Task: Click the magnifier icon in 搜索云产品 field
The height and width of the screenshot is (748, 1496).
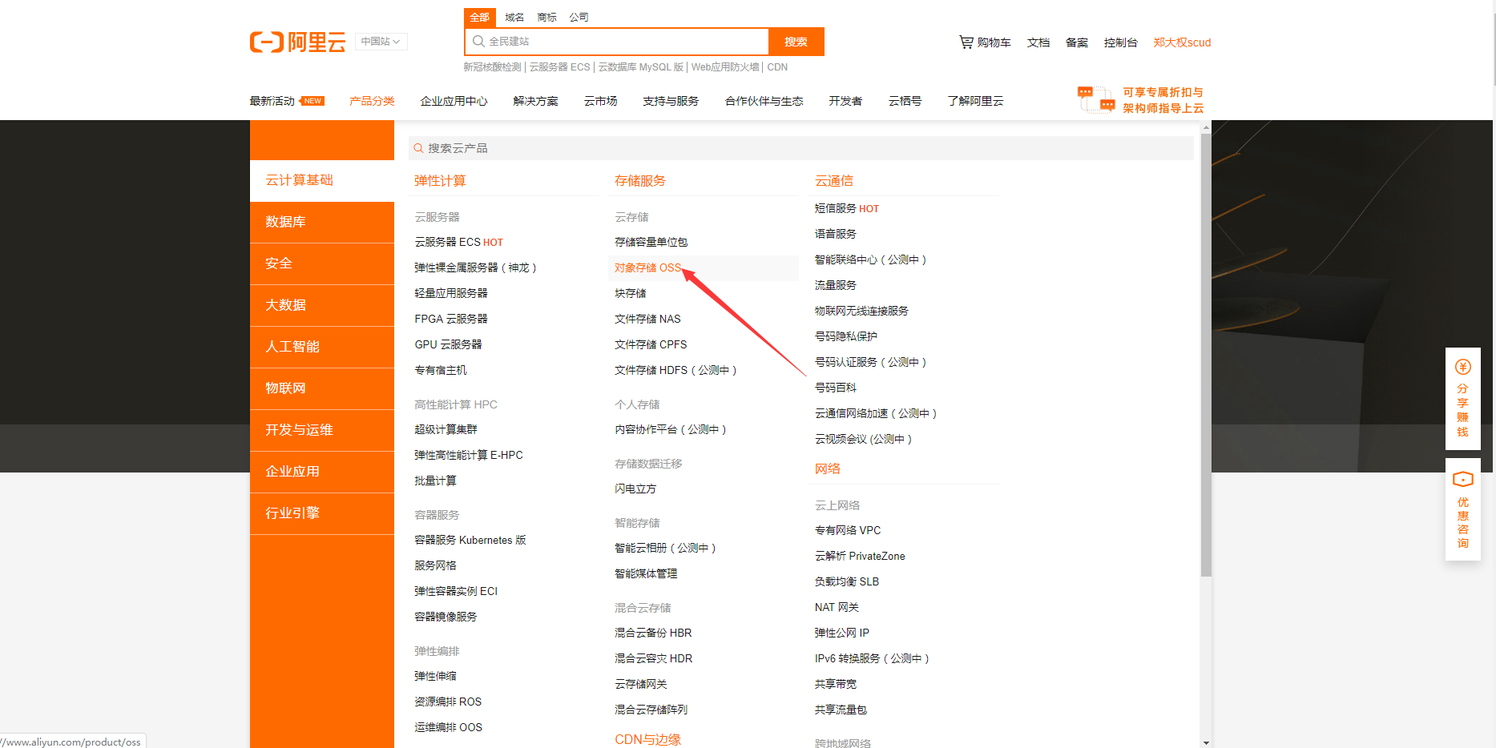Action: (418, 147)
